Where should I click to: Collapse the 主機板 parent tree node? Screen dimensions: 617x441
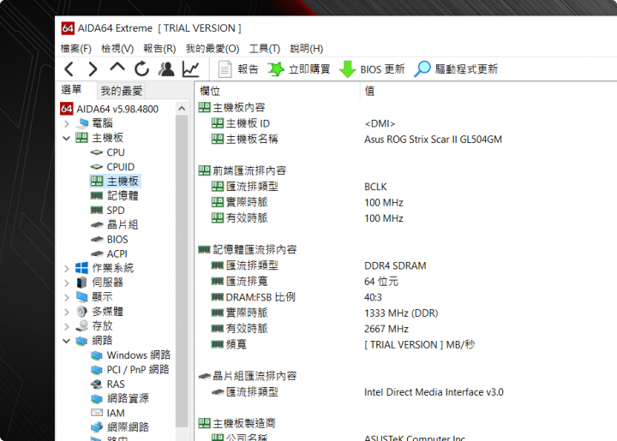click(67, 139)
